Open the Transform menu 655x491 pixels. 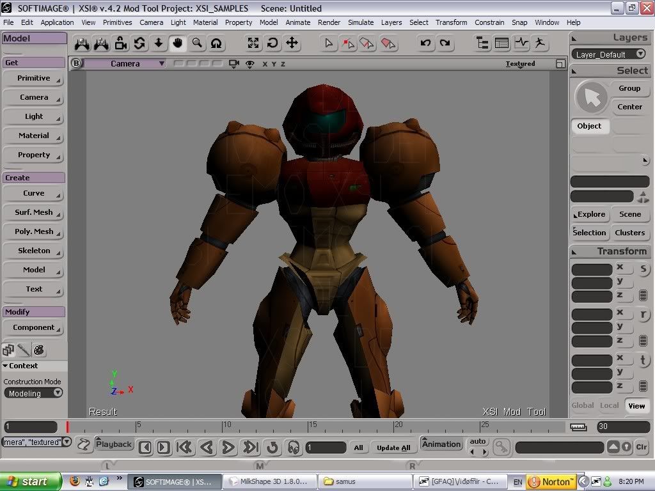click(x=451, y=22)
